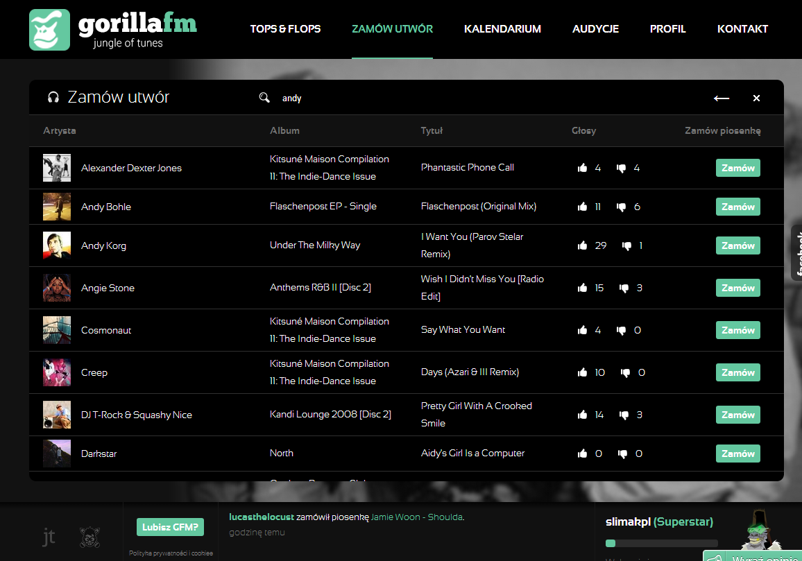Click the slimakpl username
Screen dimensions: 802x561
(628, 521)
